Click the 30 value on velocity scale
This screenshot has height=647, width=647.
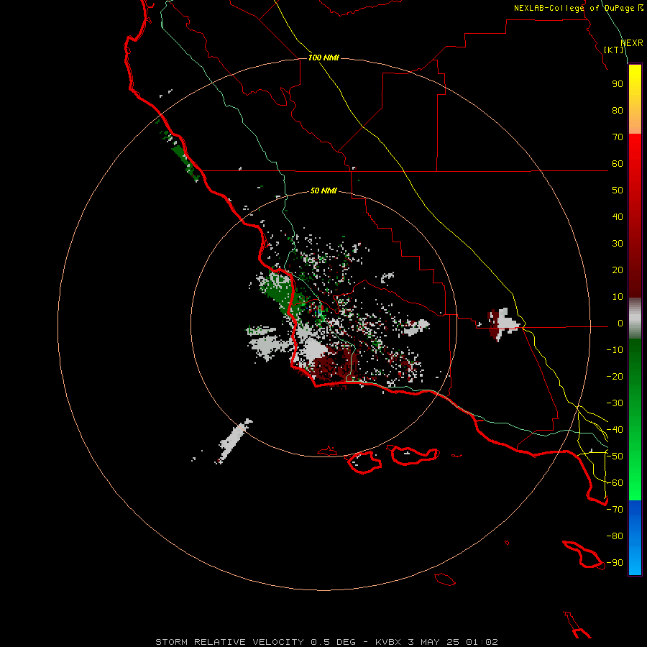(x=618, y=244)
